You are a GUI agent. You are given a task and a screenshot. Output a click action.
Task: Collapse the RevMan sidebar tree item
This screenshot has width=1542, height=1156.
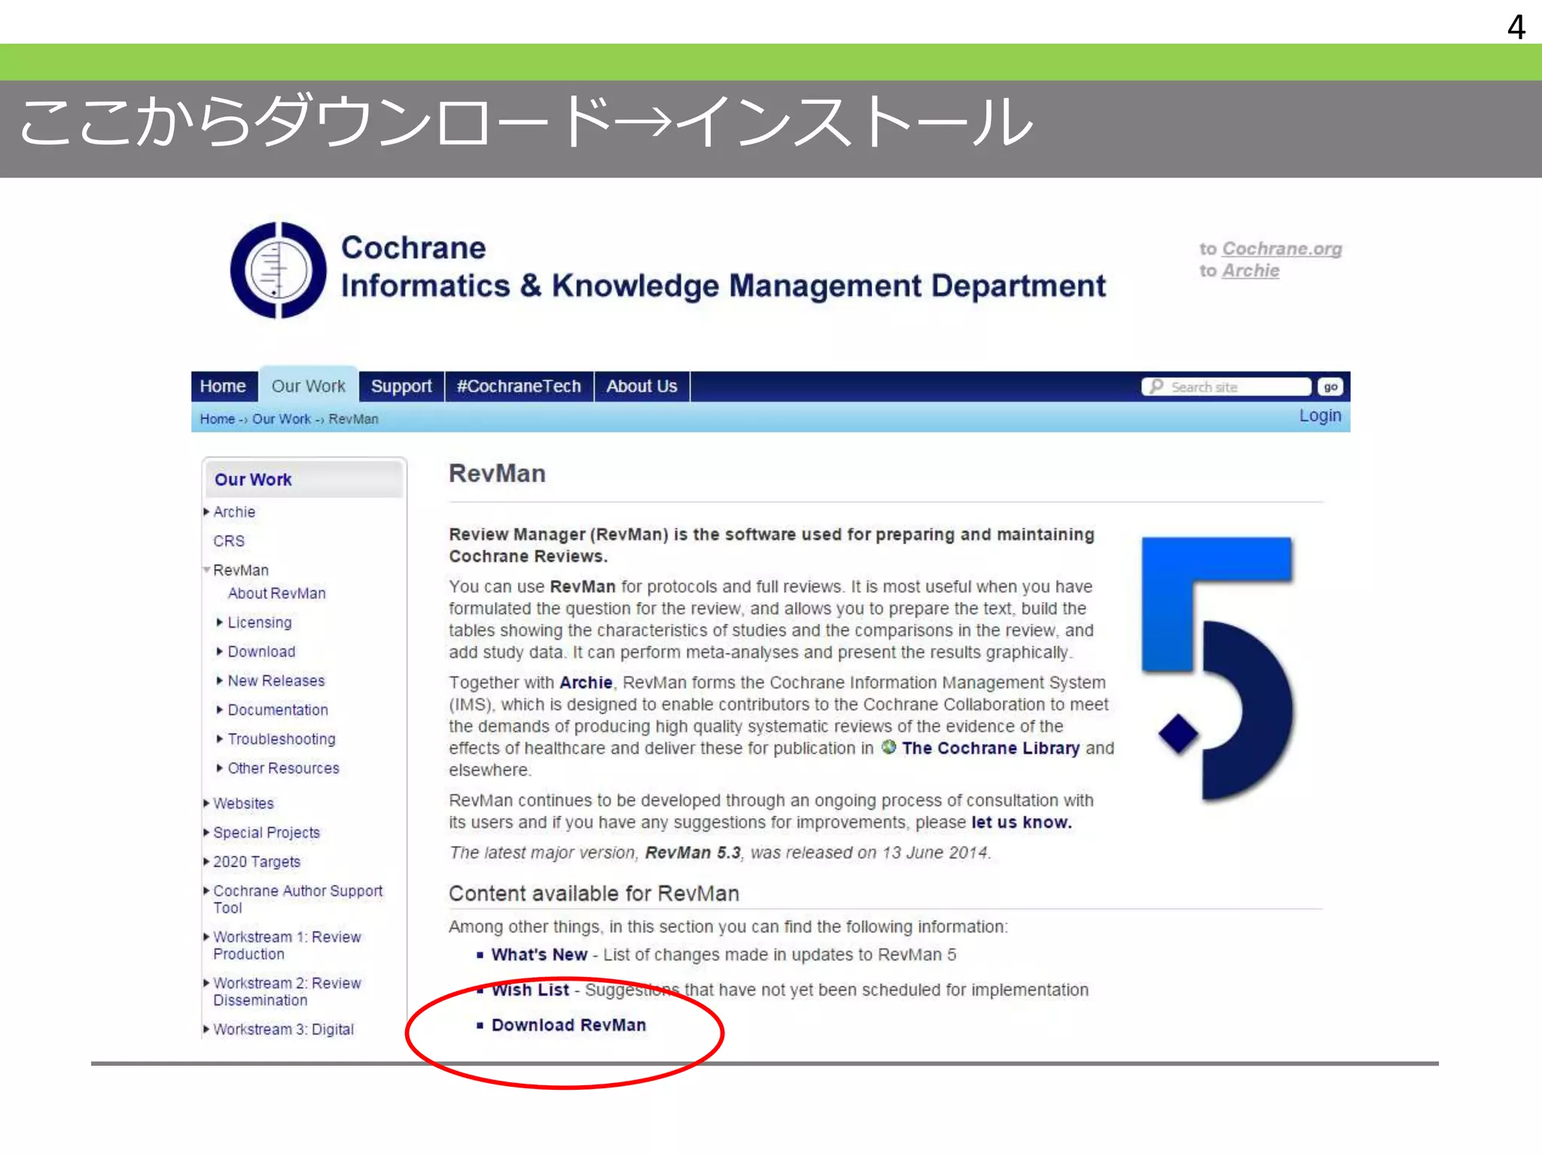[206, 570]
